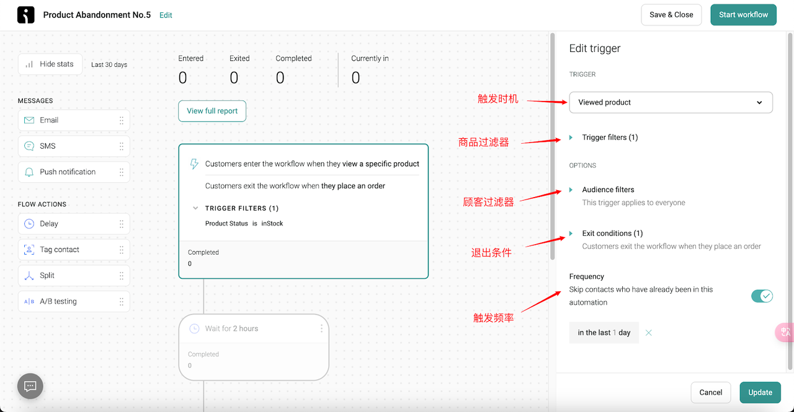Click the A/B testing icon
This screenshot has height=412, width=794.
[x=29, y=302]
